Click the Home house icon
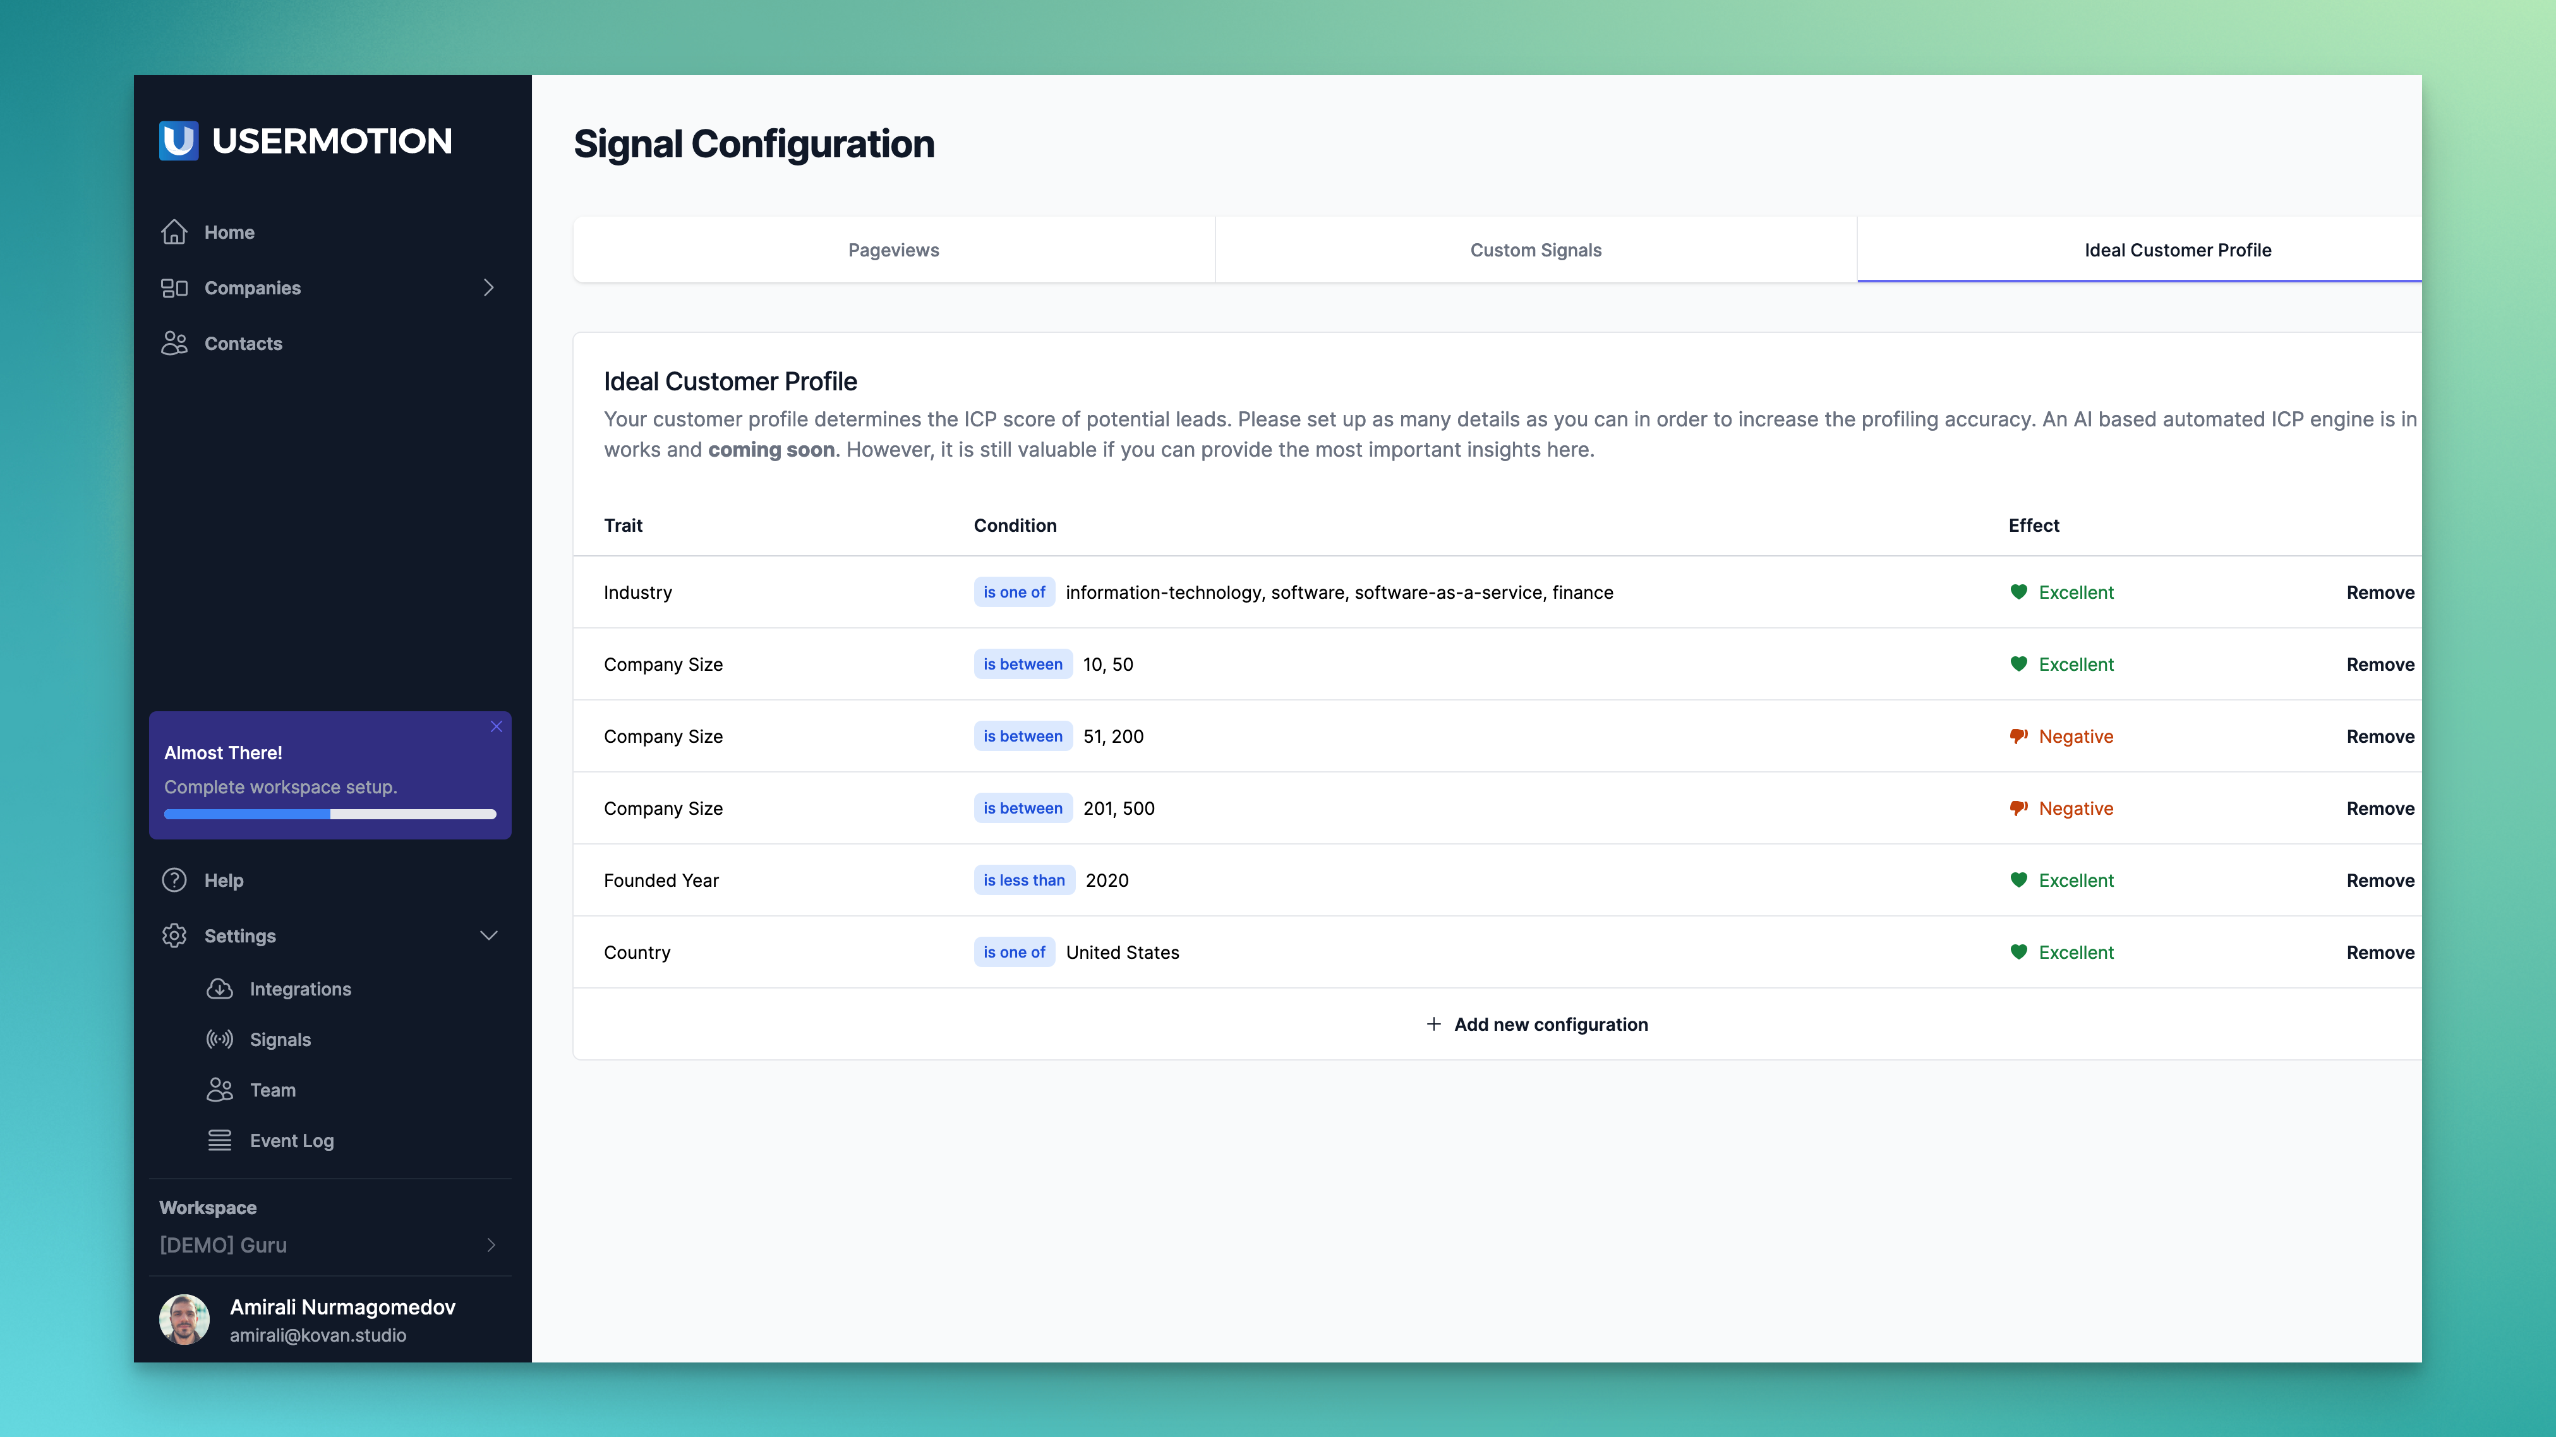Image resolution: width=2556 pixels, height=1437 pixels. click(174, 232)
